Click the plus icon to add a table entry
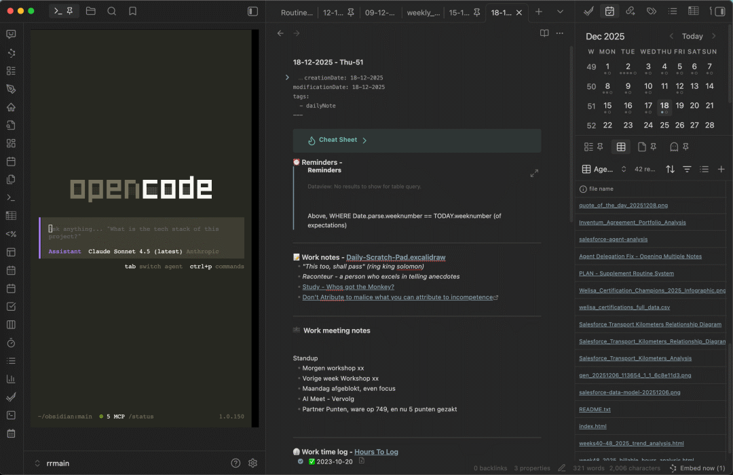The width and height of the screenshot is (733, 475). pos(721,169)
